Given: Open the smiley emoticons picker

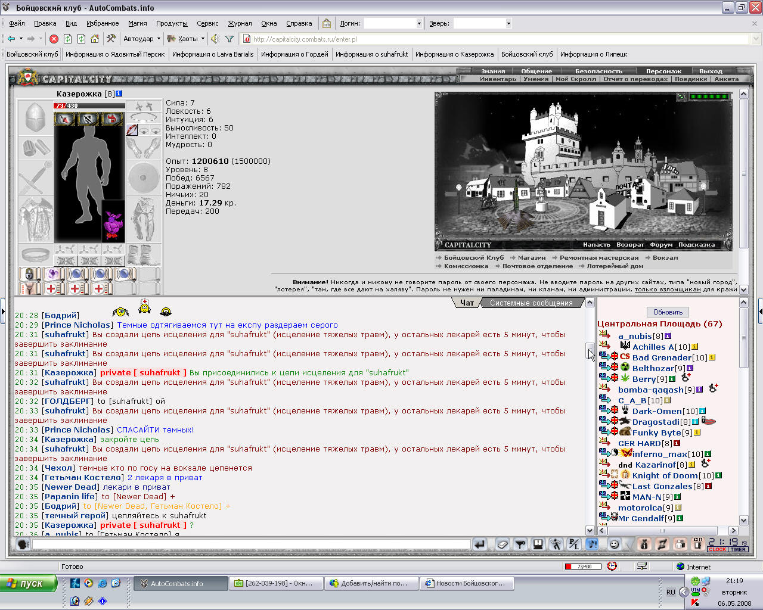Looking at the screenshot, I should [615, 544].
